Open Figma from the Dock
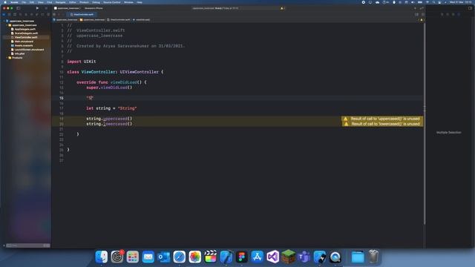The width and height of the screenshot is (475, 267). (x=242, y=257)
